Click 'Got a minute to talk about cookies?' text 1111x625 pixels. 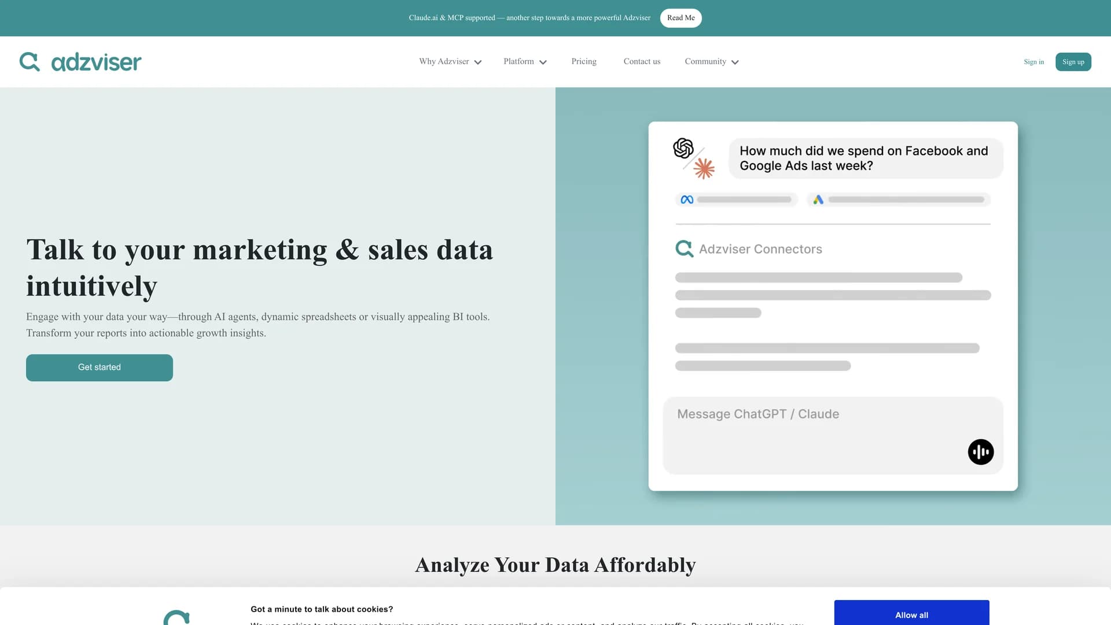click(x=322, y=609)
